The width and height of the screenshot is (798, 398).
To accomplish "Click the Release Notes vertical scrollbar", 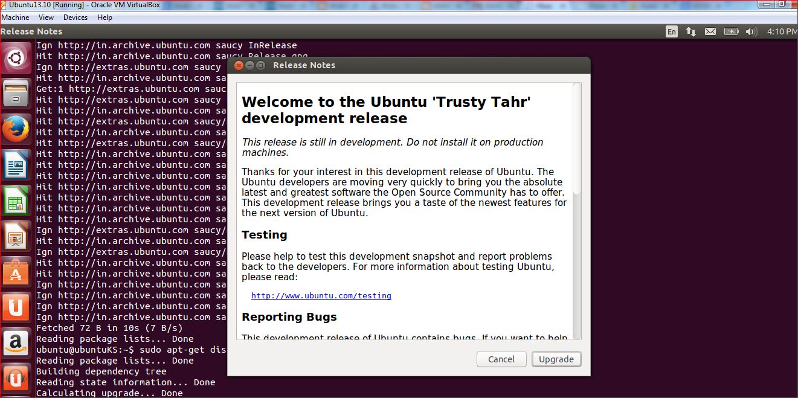I will (x=577, y=211).
